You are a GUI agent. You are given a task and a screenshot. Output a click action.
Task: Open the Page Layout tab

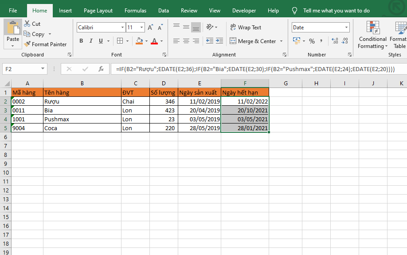click(x=98, y=11)
